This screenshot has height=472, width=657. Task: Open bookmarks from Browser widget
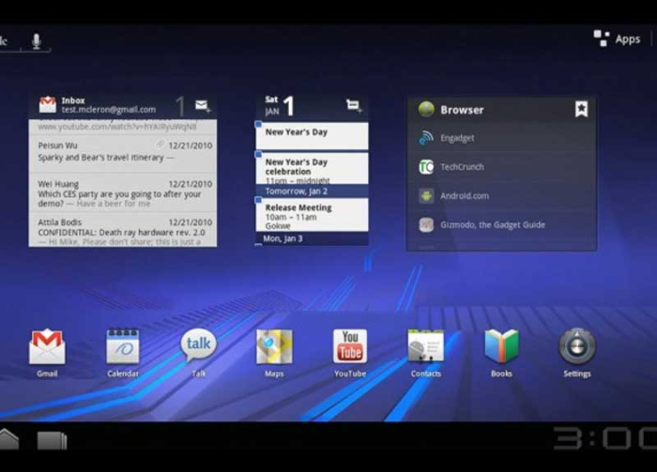pos(581,109)
